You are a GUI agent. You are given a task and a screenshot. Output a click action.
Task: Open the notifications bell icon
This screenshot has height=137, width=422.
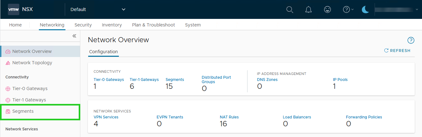tap(309, 9)
